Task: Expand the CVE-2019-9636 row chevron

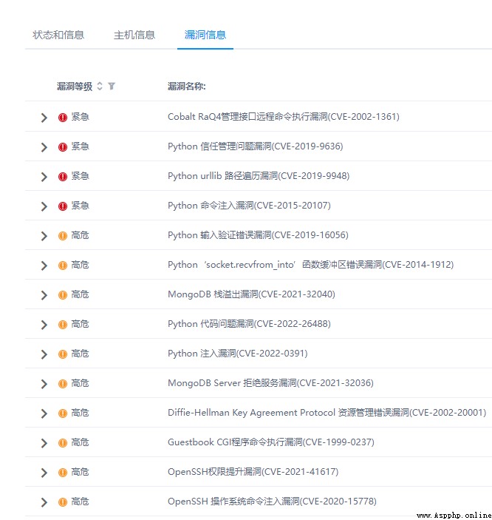Action: point(44,147)
